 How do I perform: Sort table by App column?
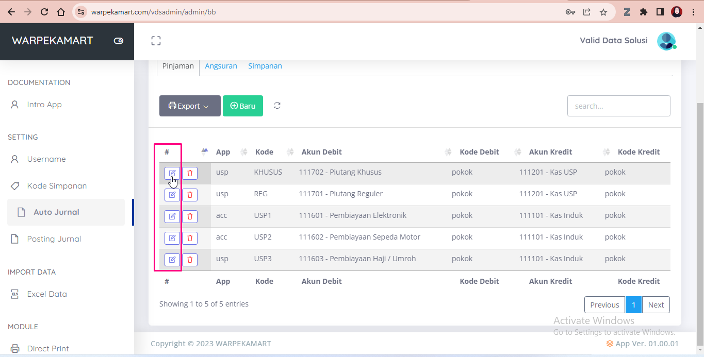coord(230,152)
